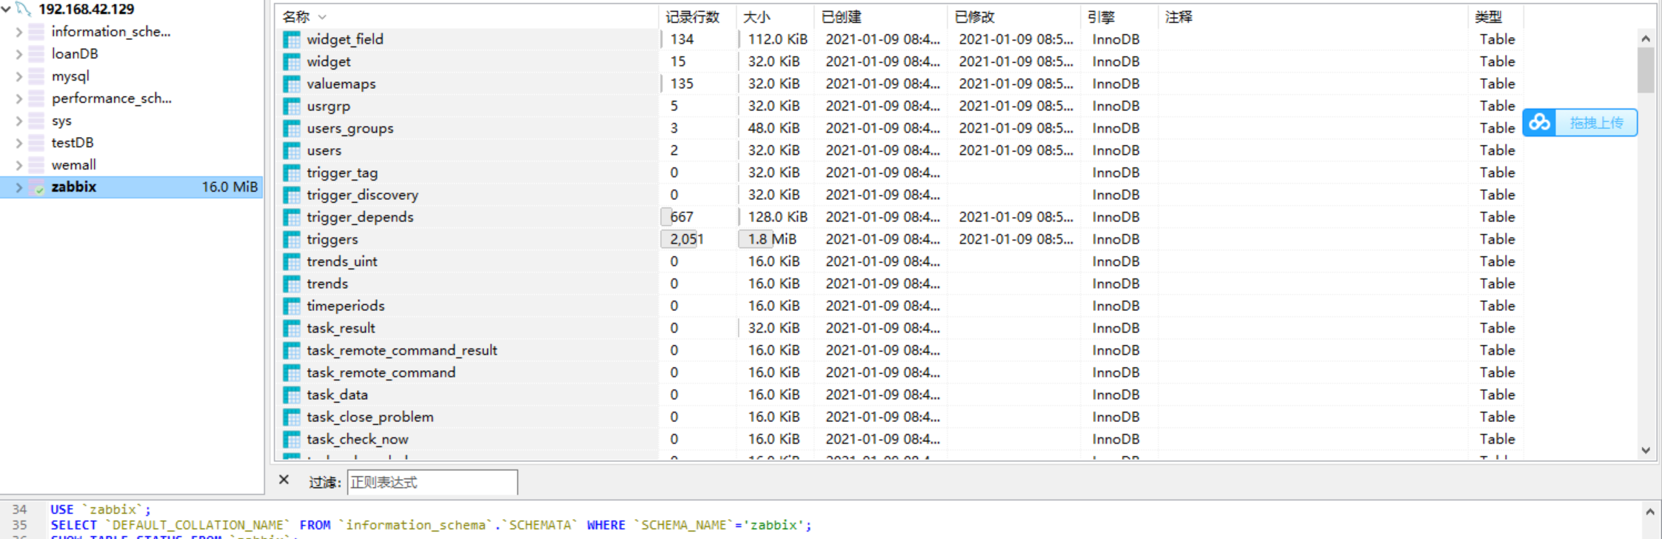Click the users table icon
Viewport: 1662px width, 539px height.
tap(292, 150)
